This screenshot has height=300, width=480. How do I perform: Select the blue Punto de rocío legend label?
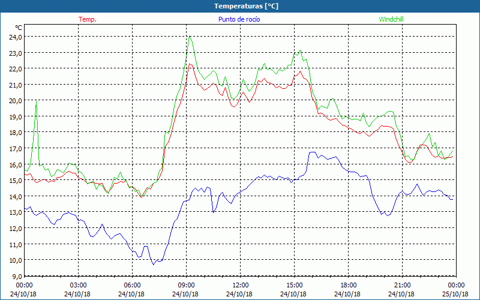[239, 19]
